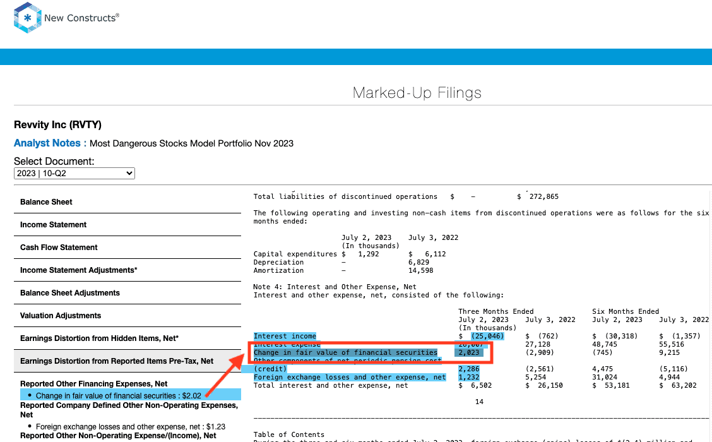Screen dimensions: 712x442
Task: Click Reported Company Defined Other Non-Operating Expenses heading
Action: pyautogui.click(x=129, y=410)
